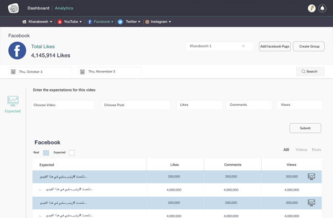Open the calendar icon for Thu, November 3
The image size is (333, 218).
point(82,72)
